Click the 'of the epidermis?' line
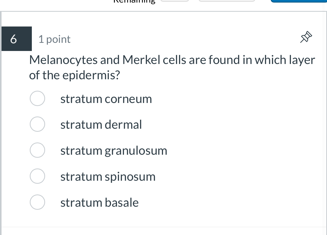 [74, 75]
